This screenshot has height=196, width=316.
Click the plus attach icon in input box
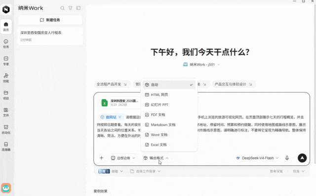[x=101, y=158]
